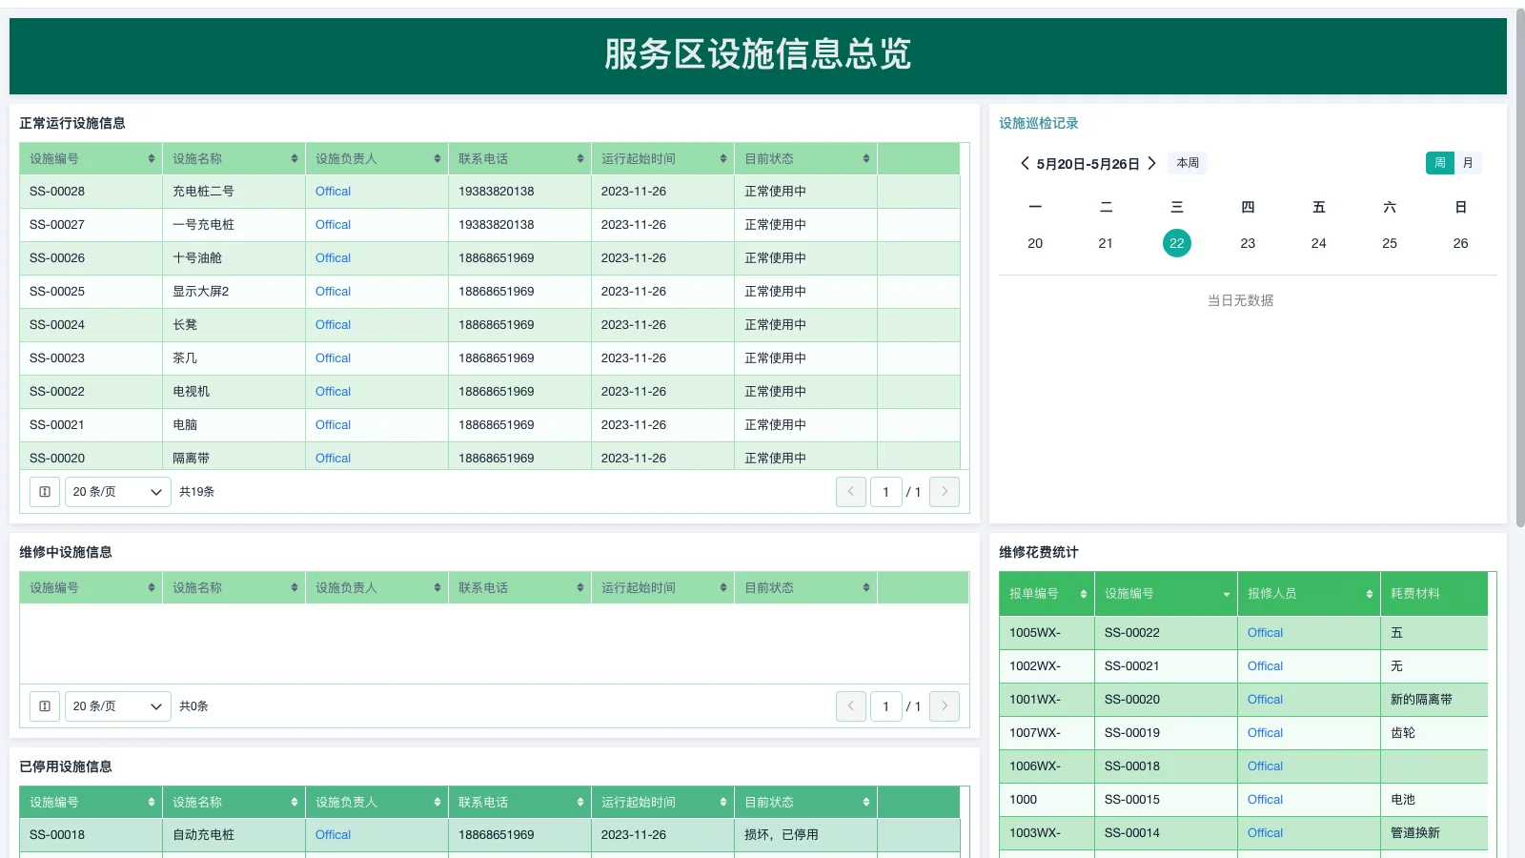
Task: Select the 周 view tab
Action: click(x=1440, y=163)
